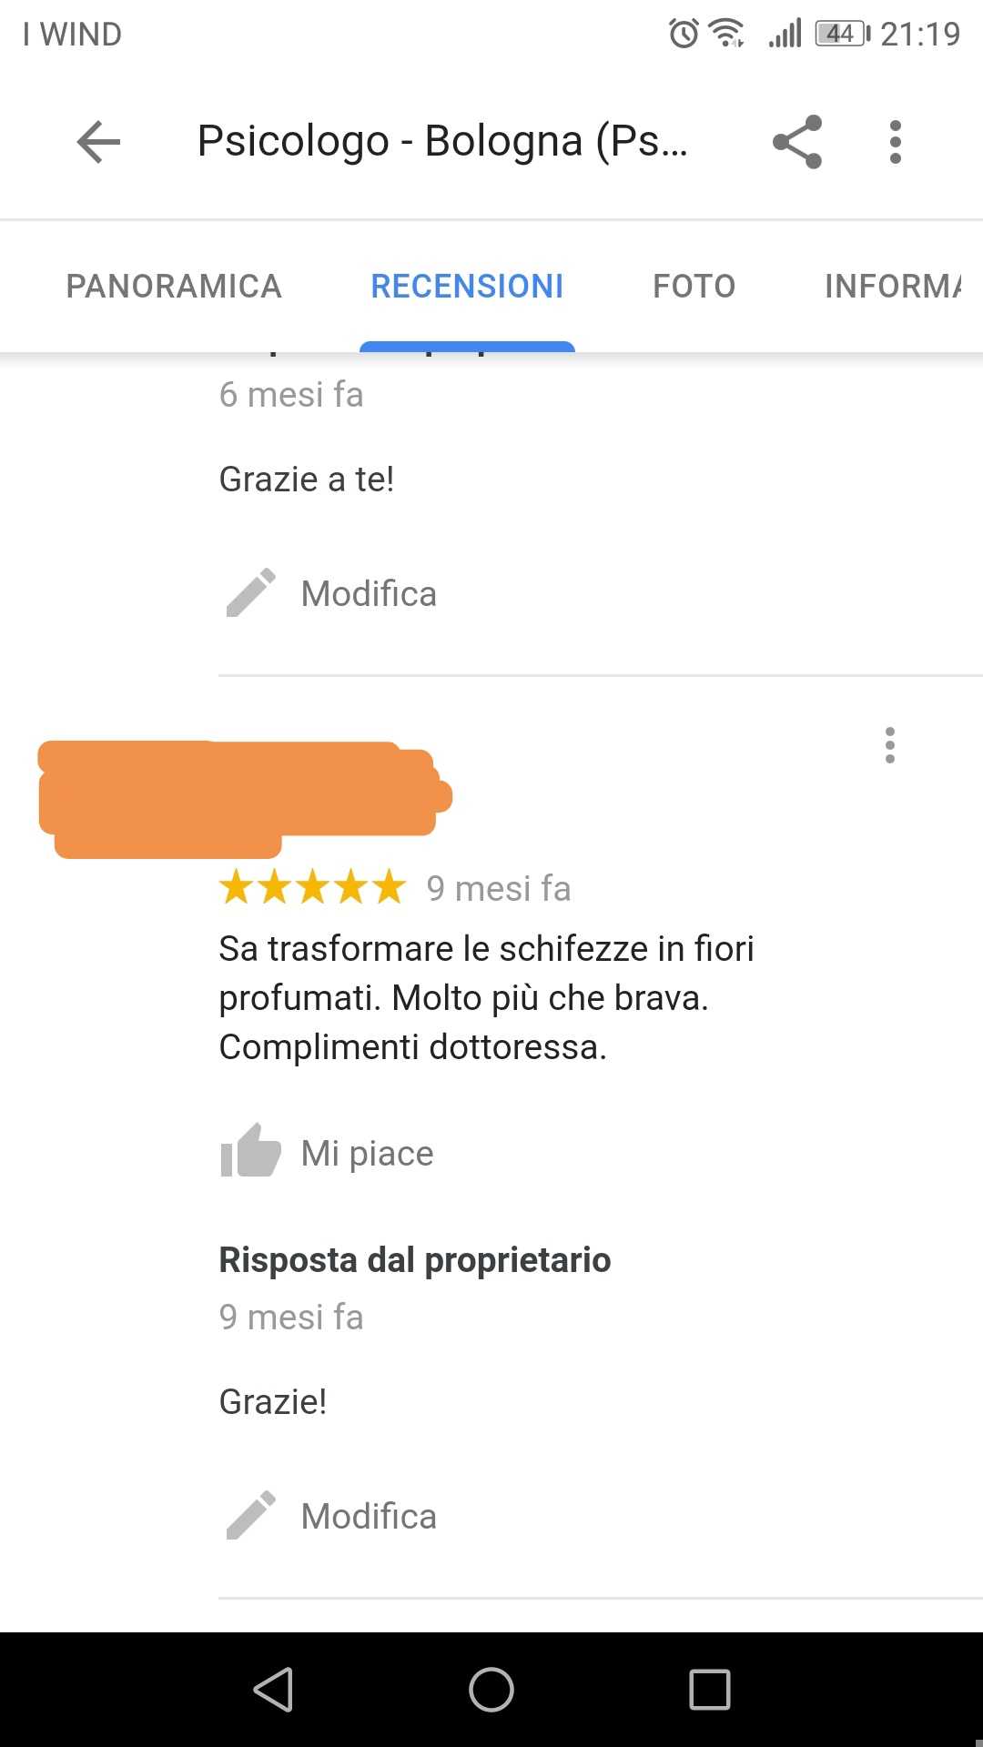Tap the five-star rating of review
The height and width of the screenshot is (1747, 983).
(x=312, y=887)
